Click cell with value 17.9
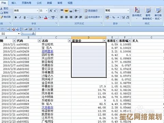 click(89, 87)
